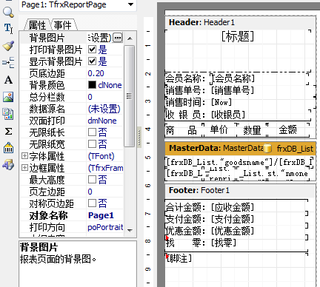Screen dimensions: 320x287
Task: Select the zoom magnifier tool
Action: pyautogui.click(x=8, y=12)
